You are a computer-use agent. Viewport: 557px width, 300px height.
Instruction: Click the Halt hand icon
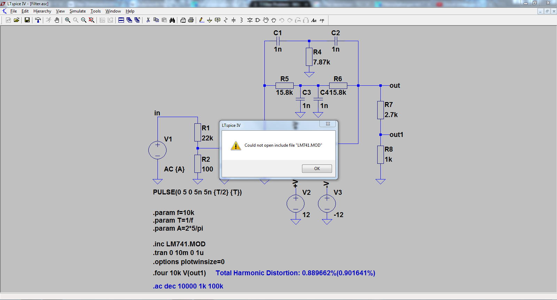[x=56, y=20]
